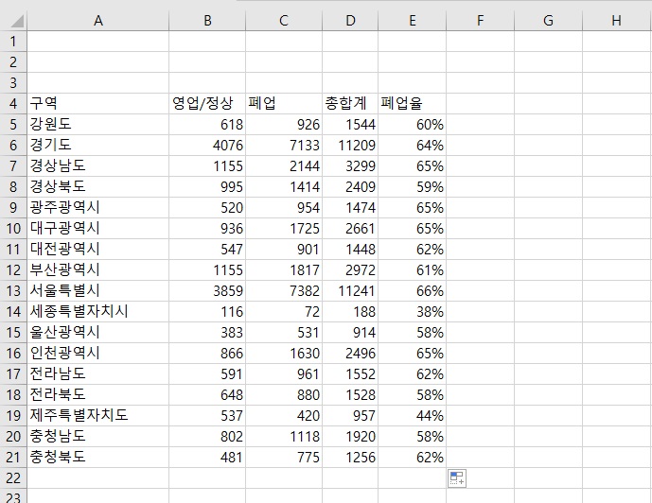Select column D header
The width and height of the screenshot is (652, 503).
pyautogui.click(x=350, y=21)
